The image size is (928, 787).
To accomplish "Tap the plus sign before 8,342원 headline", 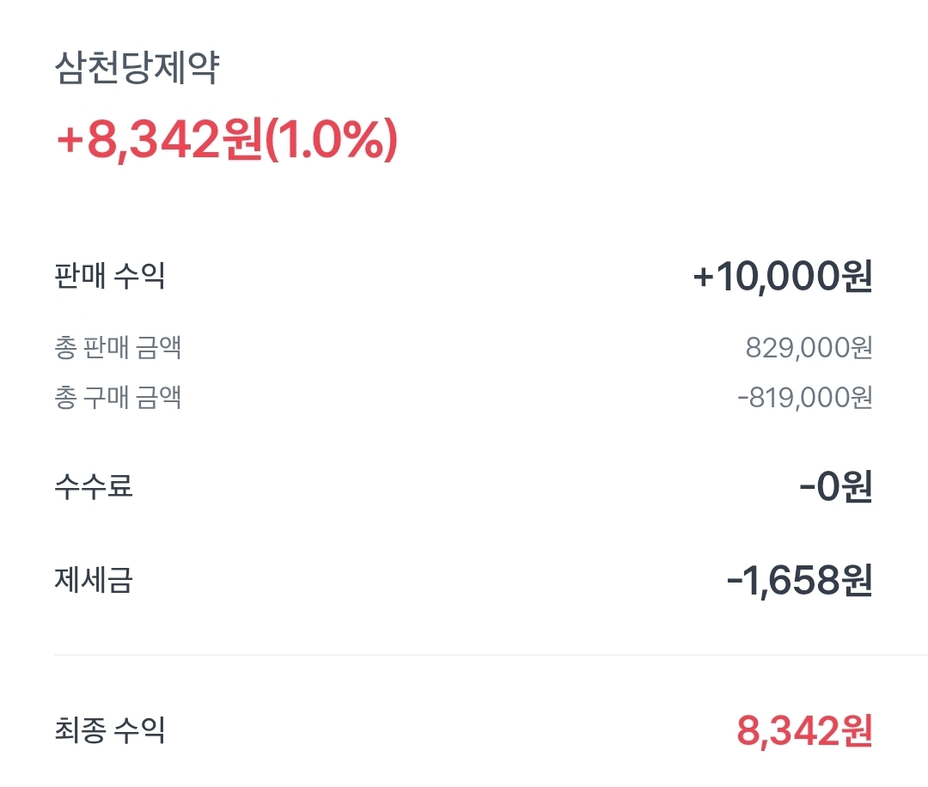I will [x=70, y=141].
